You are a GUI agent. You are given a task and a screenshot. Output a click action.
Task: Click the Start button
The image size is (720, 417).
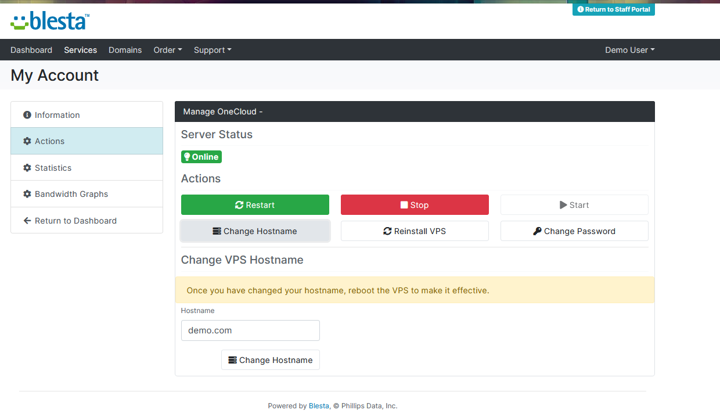tap(574, 205)
